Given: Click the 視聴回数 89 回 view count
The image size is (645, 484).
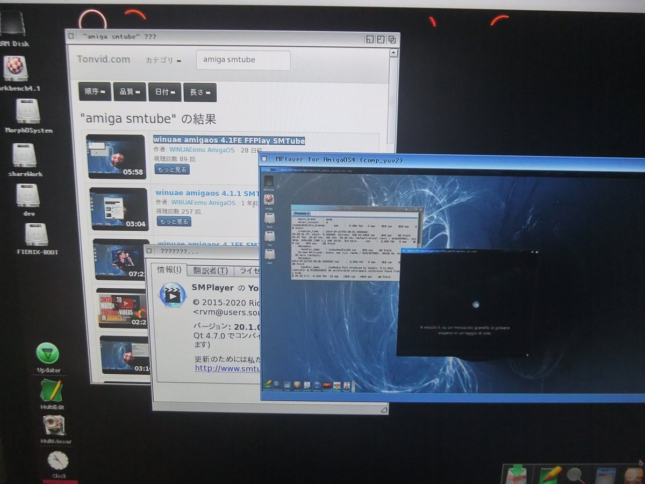Looking at the screenshot, I should pyautogui.click(x=175, y=160).
